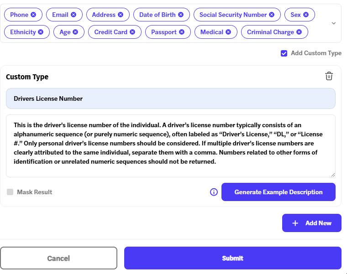Remove the Social Security Number tag
The height and width of the screenshot is (274, 347).
tap(272, 15)
